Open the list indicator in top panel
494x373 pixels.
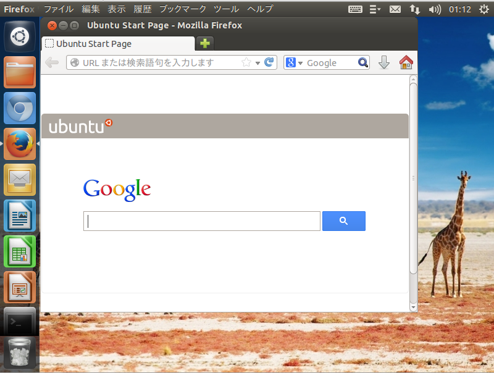(375, 9)
